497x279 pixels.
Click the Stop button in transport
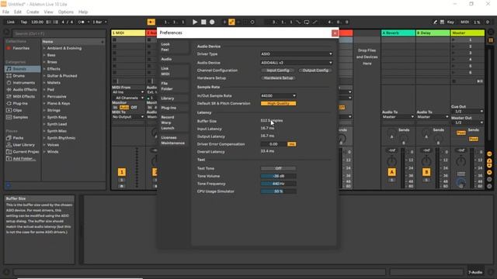tap(203, 22)
